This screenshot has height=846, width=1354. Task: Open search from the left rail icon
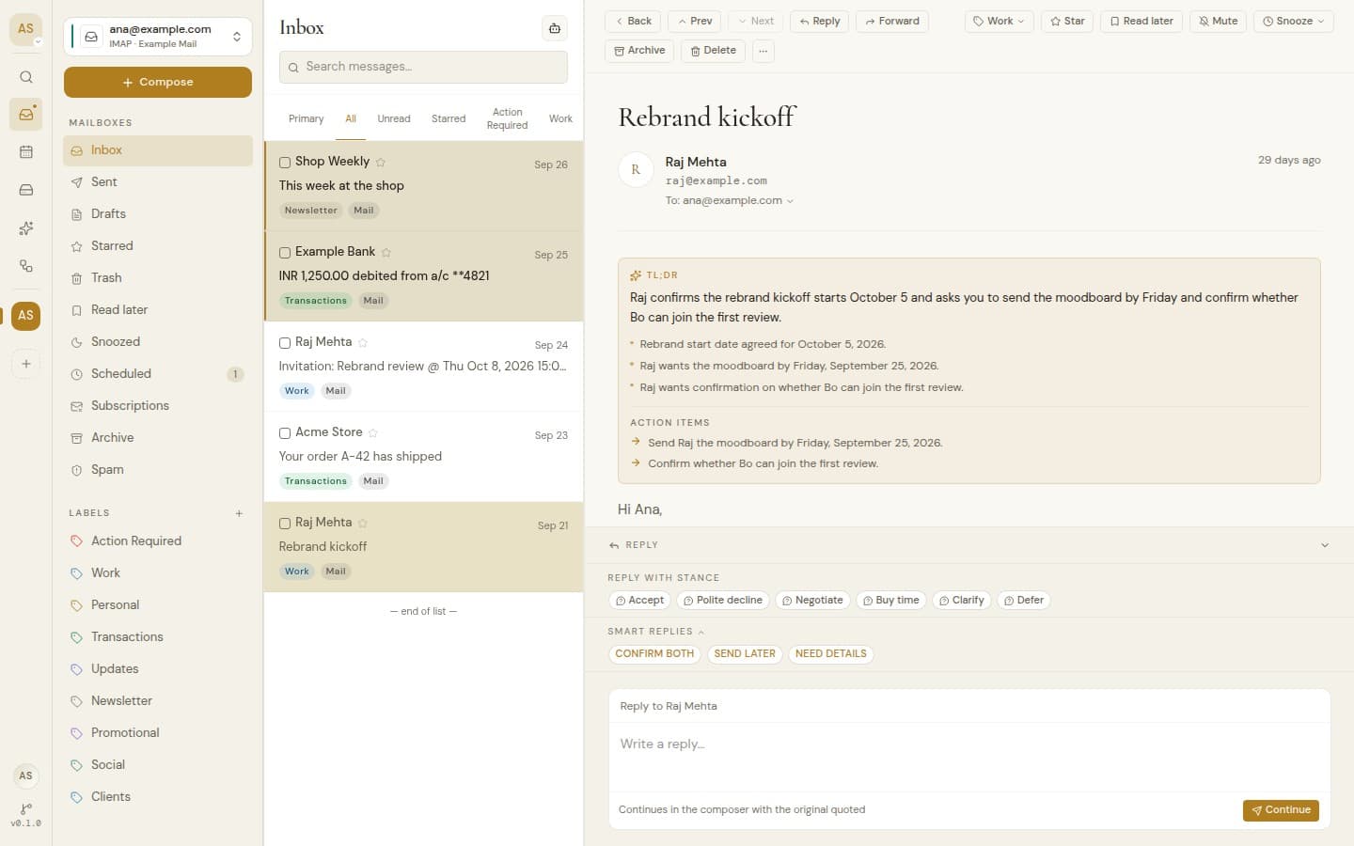[26, 77]
